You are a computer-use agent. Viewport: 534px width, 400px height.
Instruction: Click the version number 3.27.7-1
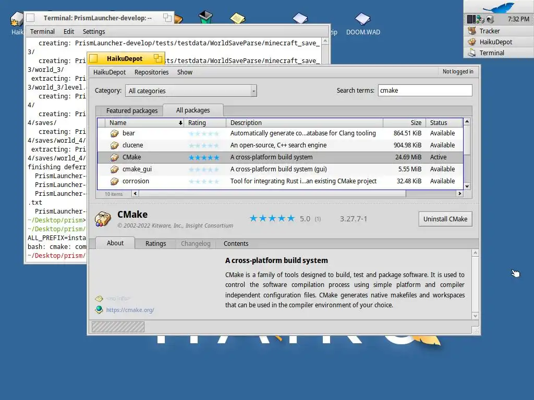354,219
